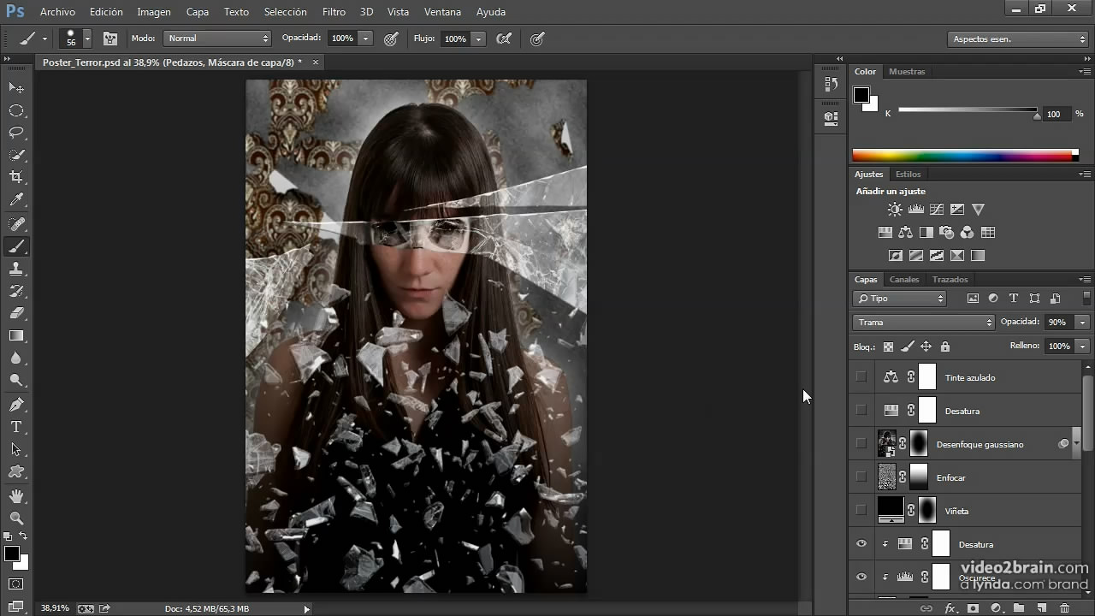Select the Eraser tool
Screen dimensions: 1095x616
tap(16, 313)
